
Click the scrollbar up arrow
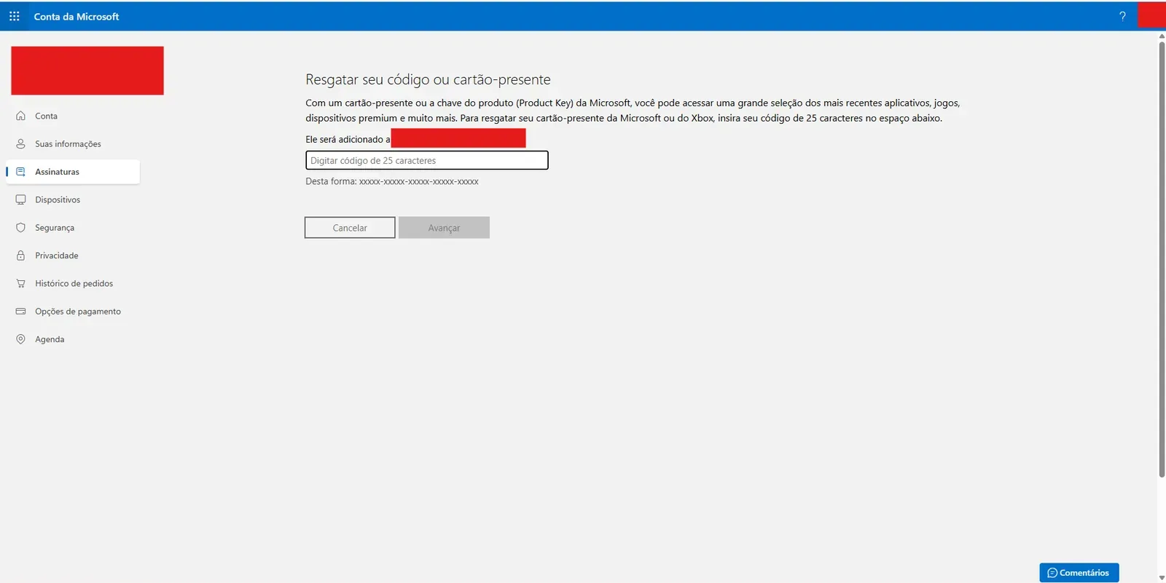[x=1162, y=36]
